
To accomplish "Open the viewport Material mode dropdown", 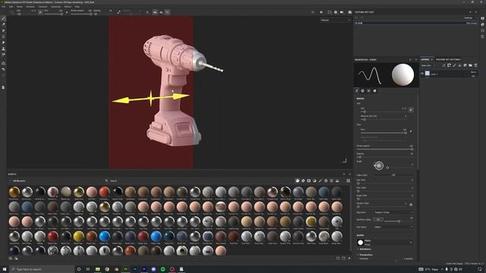I will point(335,20).
